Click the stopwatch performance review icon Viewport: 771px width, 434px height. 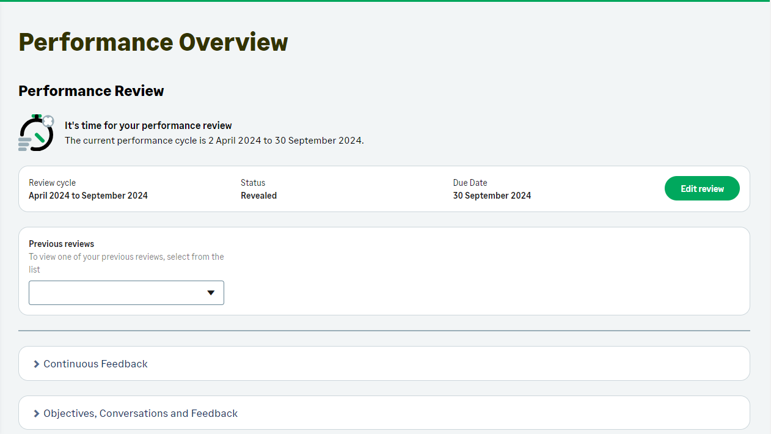[x=36, y=133]
